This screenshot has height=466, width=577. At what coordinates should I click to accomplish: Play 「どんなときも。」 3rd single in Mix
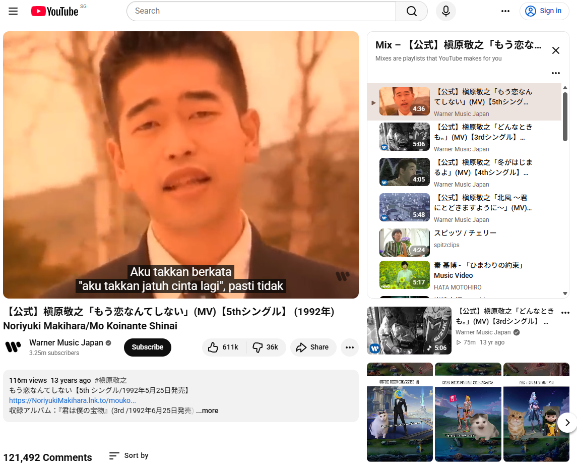465,137
